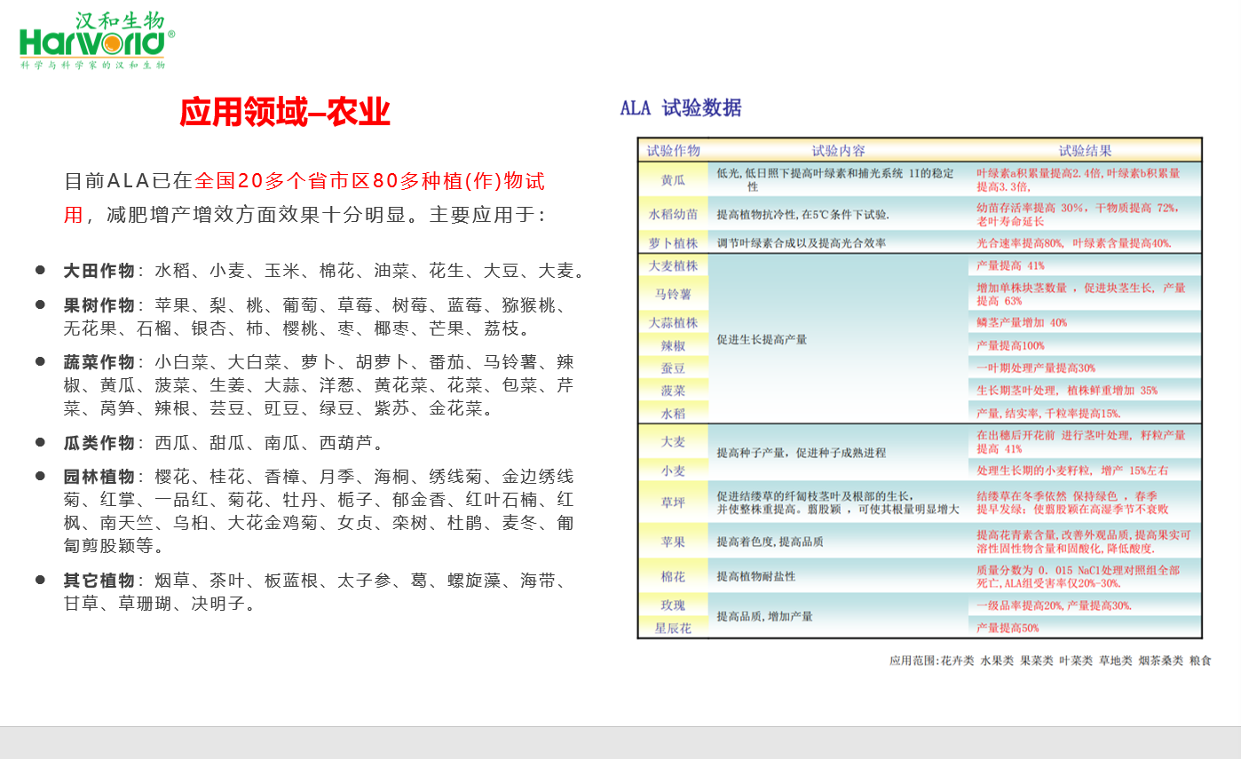This screenshot has height=759, width=1241.
Task: Click the 促进生长提高产量 table cell
Action: (762, 339)
